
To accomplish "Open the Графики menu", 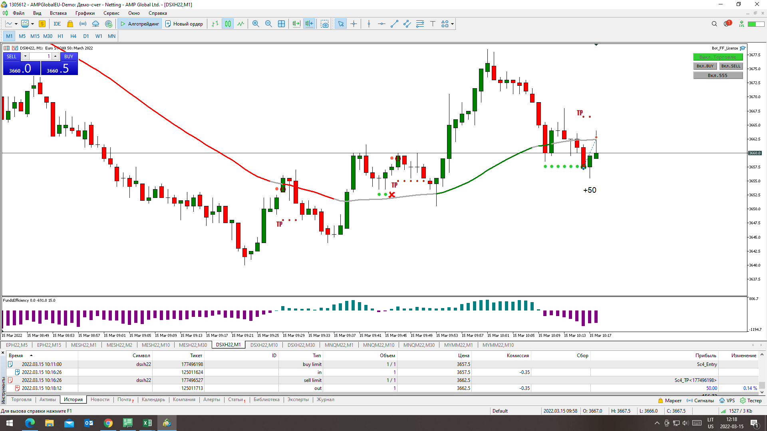I will tap(85, 13).
